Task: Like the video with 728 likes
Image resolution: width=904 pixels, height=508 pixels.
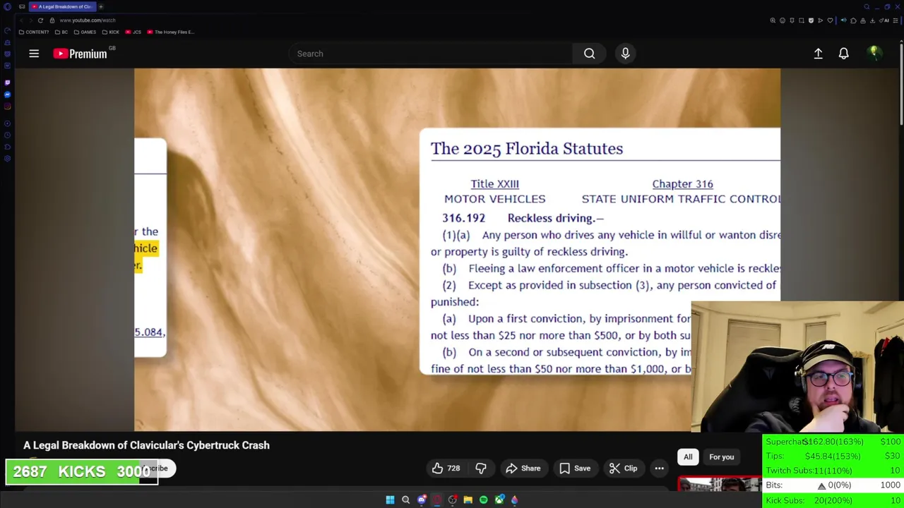Action: [x=446, y=468]
